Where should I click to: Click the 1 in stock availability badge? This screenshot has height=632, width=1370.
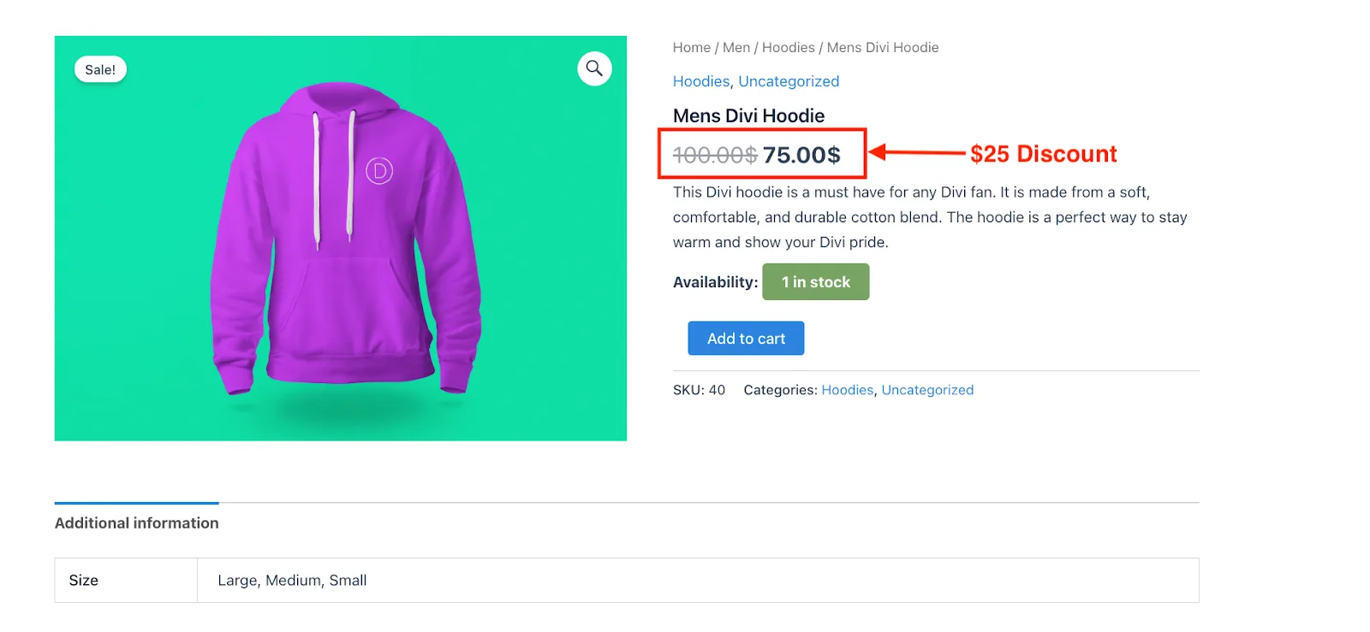point(816,282)
